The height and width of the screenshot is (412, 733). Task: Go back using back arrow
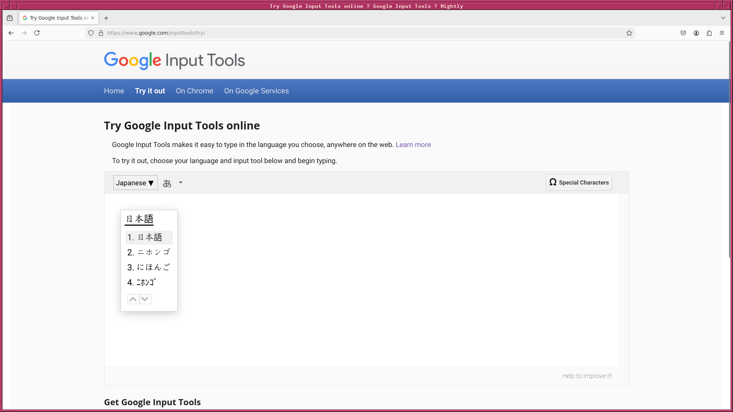point(11,33)
